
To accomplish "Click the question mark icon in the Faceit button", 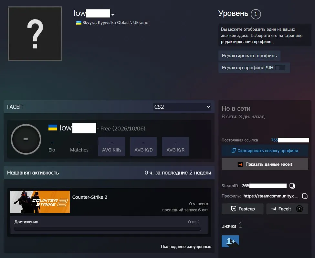I will [299, 209].
